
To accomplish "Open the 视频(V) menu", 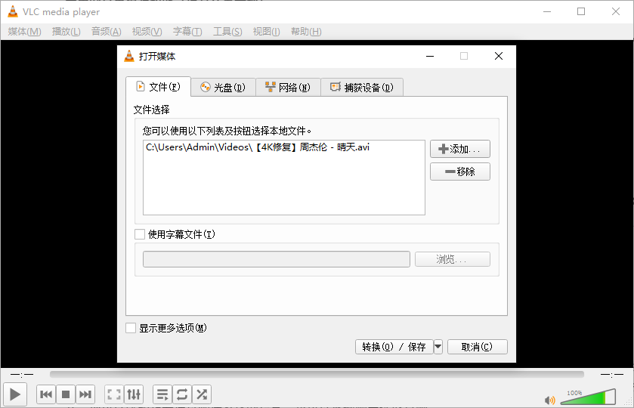I will [x=147, y=32].
